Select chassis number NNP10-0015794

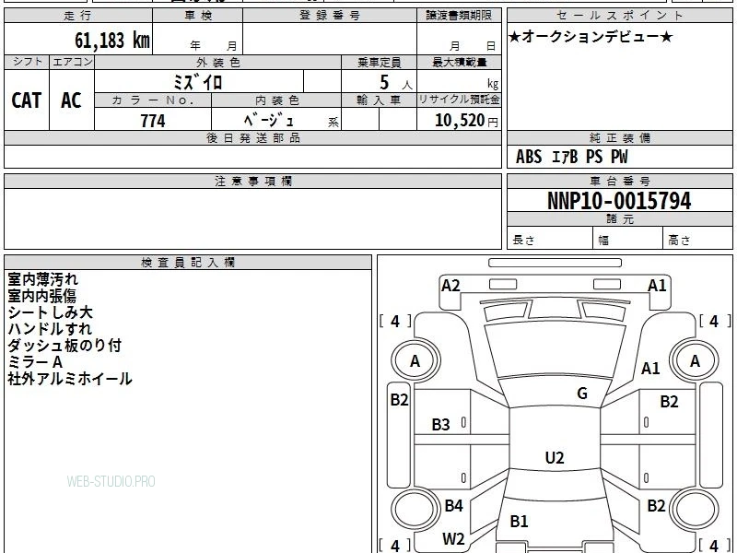click(x=619, y=201)
